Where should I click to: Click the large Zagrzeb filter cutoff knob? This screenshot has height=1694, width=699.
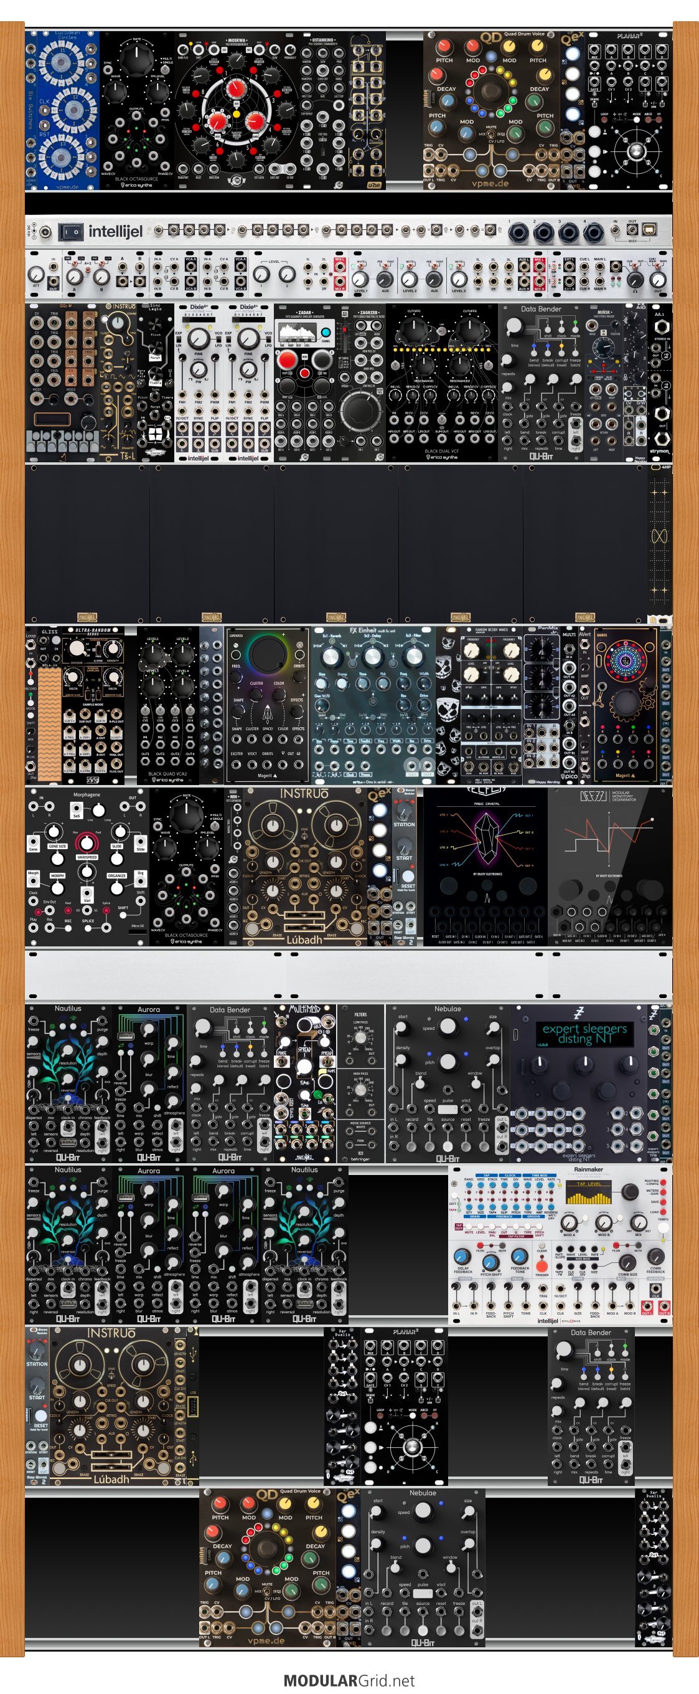click(x=360, y=411)
